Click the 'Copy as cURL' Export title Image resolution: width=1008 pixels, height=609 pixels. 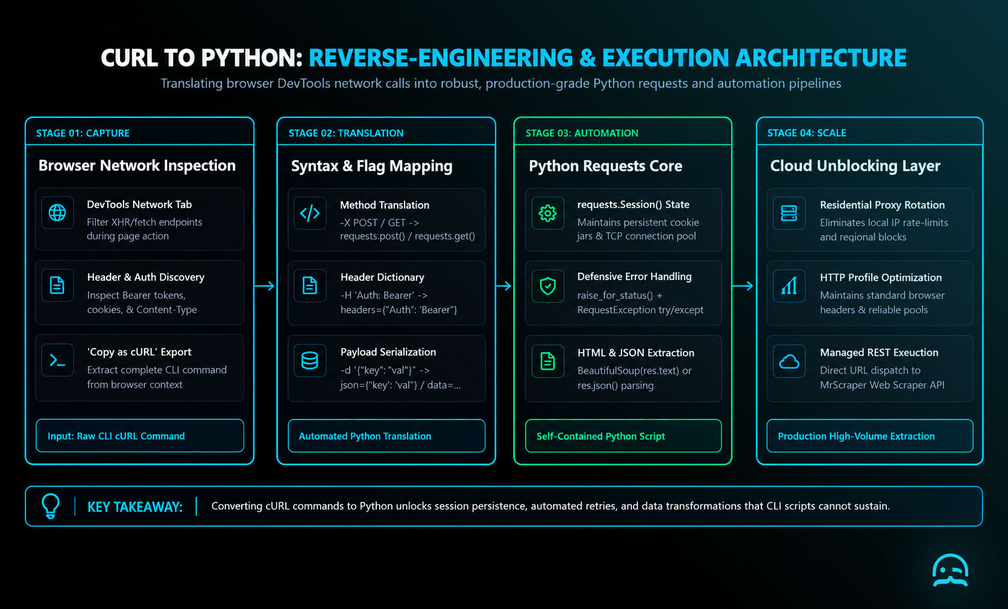tap(139, 352)
